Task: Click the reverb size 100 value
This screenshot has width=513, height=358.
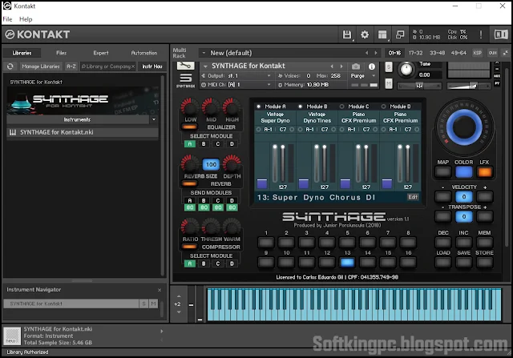Action: coord(211,164)
